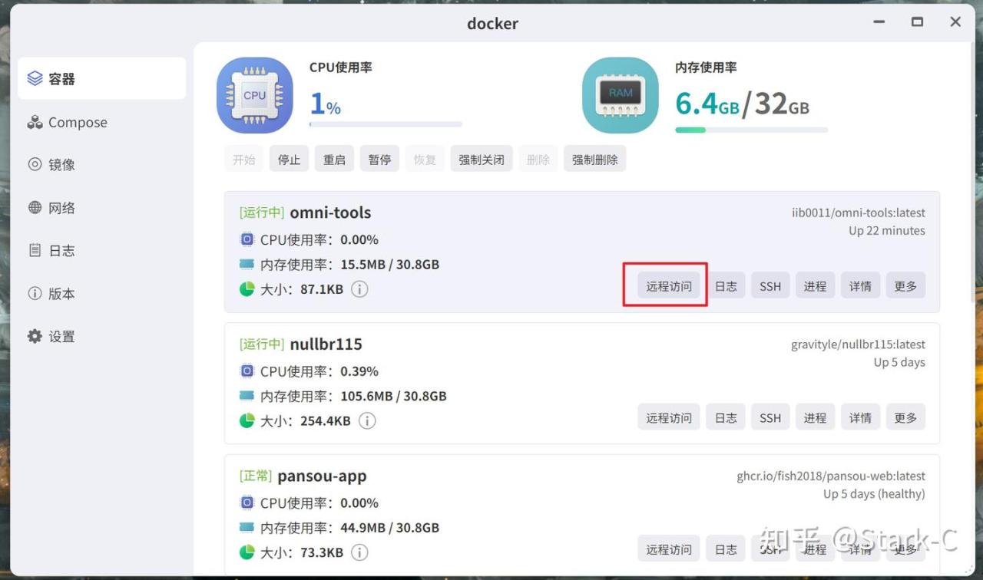Expand 更多 options for omni-tools
983x580 pixels.
905,286
